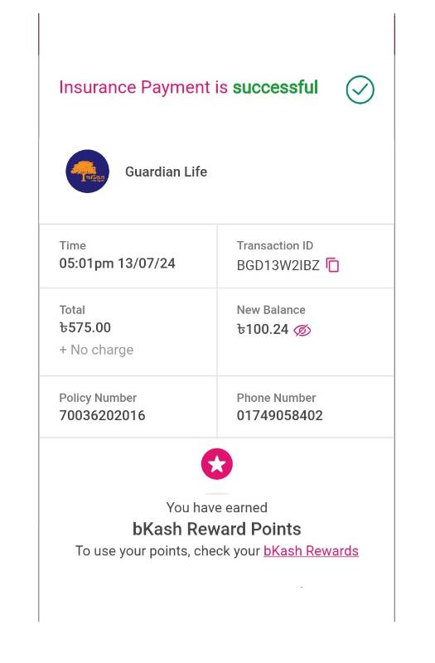
Task: Tap the Transaction ID label
Action: tap(275, 245)
